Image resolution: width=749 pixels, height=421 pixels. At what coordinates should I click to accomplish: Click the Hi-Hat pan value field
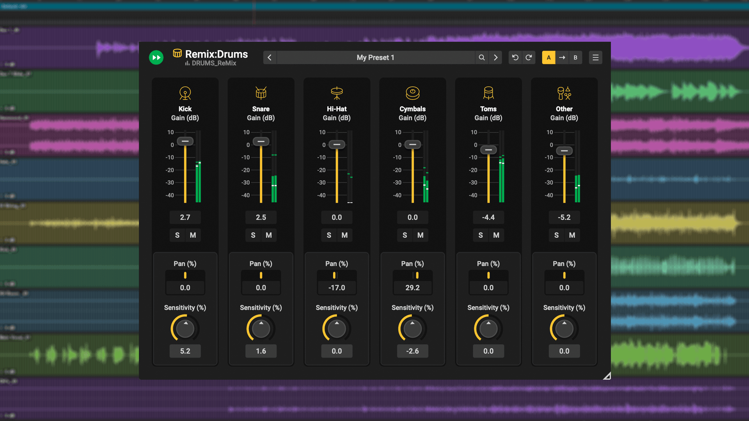(336, 288)
